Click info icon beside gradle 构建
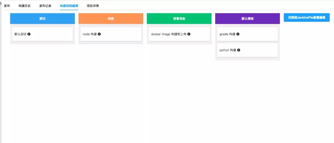This screenshot has width=334, height=143. (x=238, y=34)
